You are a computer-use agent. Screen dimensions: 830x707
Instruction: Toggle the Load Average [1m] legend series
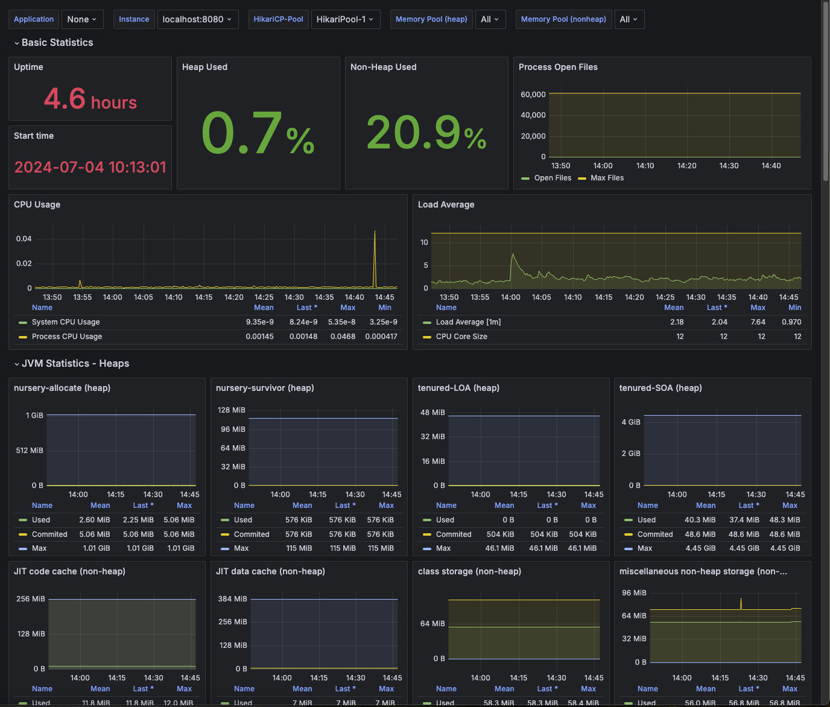[x=468, y=322]
